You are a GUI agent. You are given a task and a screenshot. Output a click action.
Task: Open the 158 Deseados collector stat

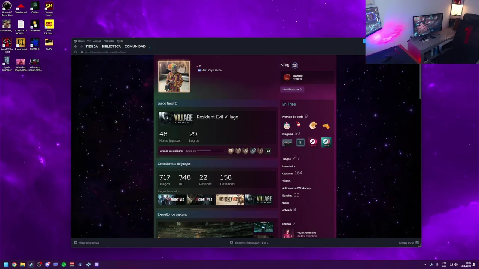227,180
